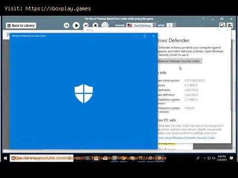Click the document view icon in reader toolbar
Image resolution: width=238 pixels, height=178 pixels.
click(222, 25)
